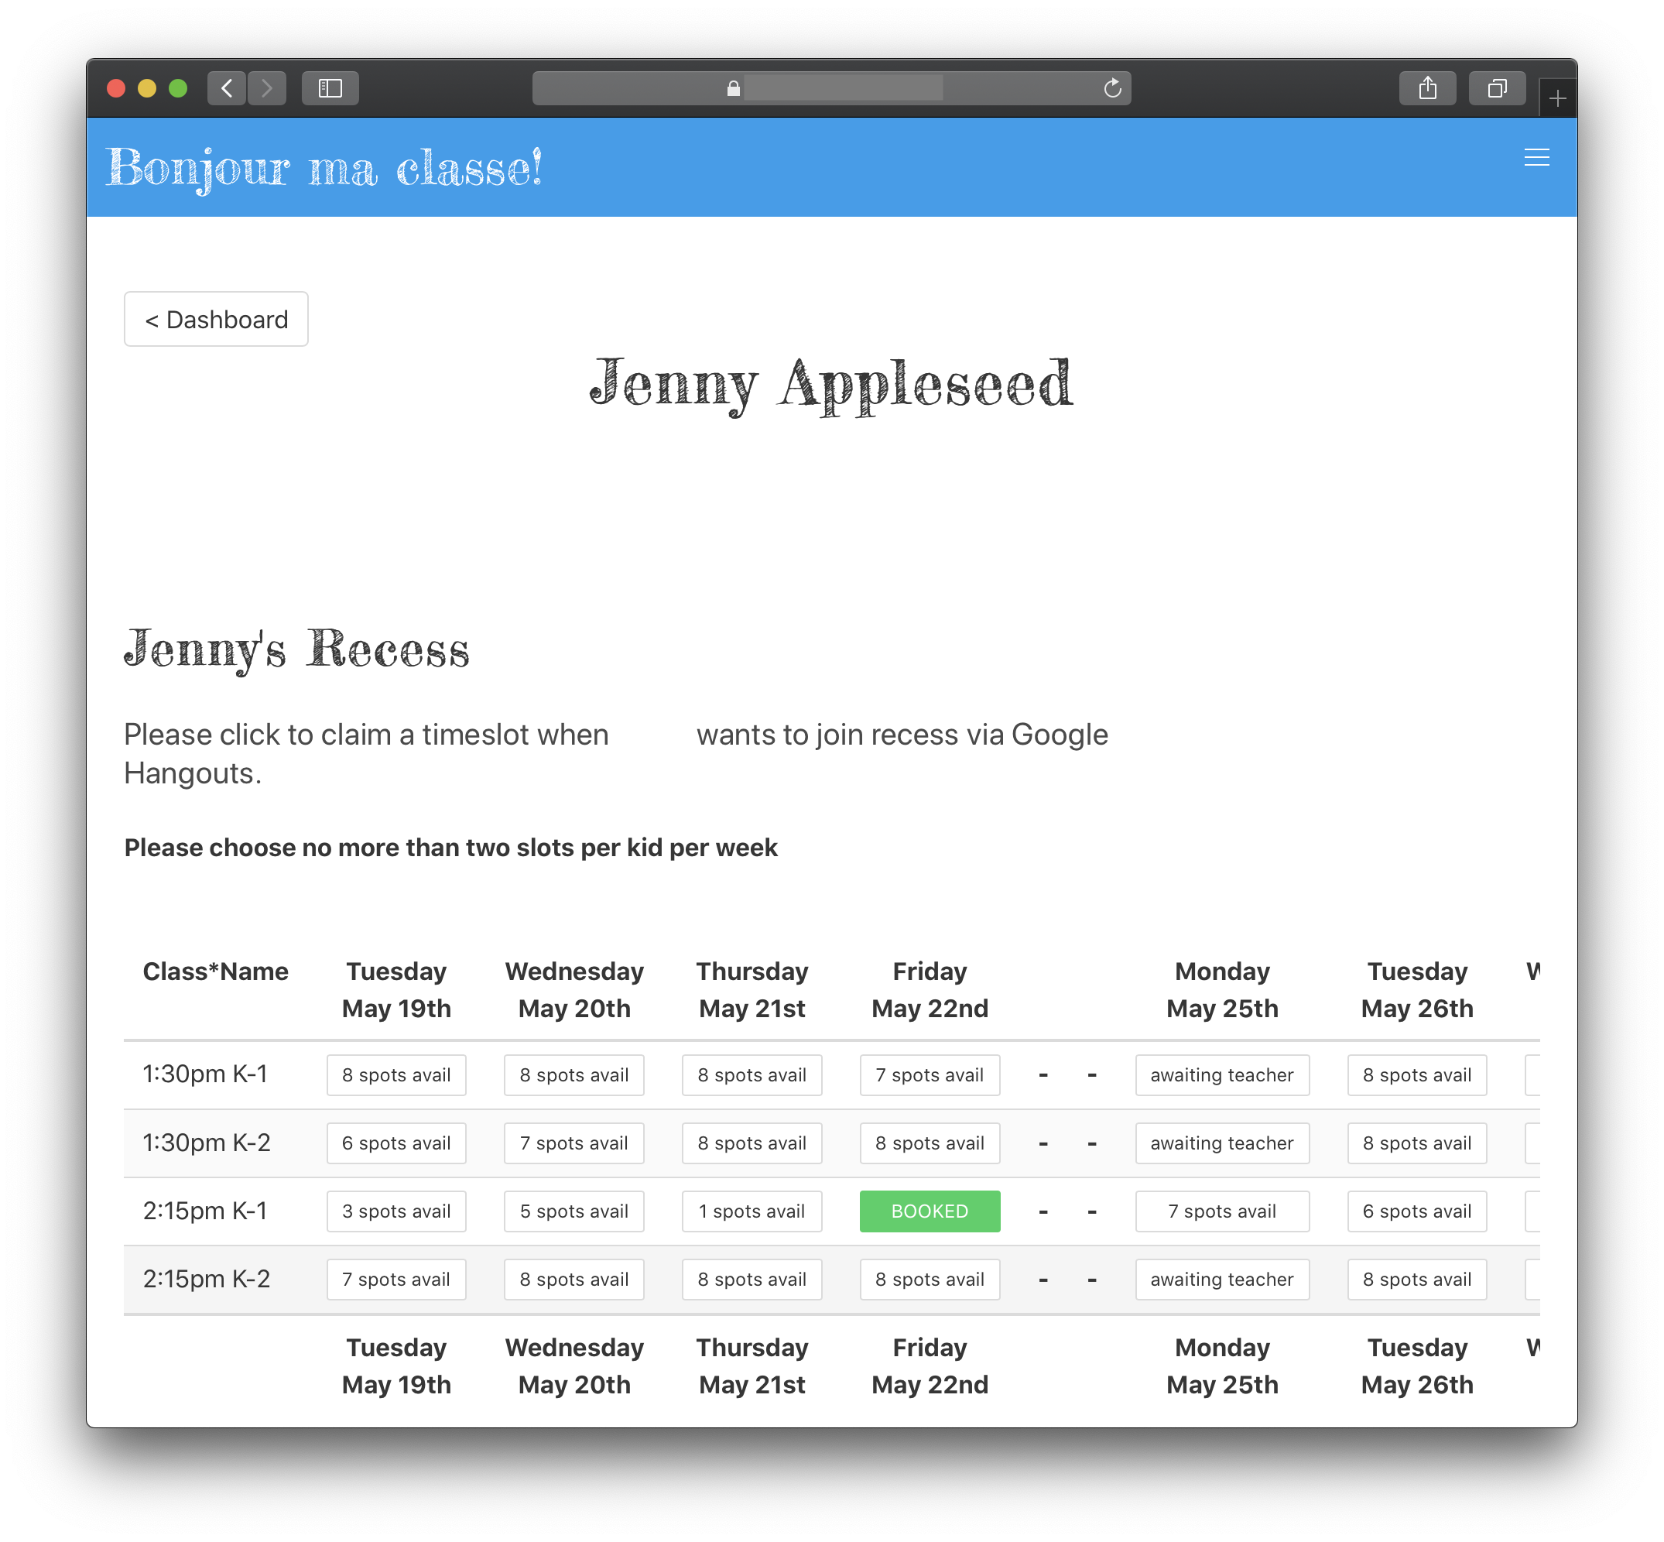
Task: Toggle the Safari sidebar icon
Action: click(330, 87)
